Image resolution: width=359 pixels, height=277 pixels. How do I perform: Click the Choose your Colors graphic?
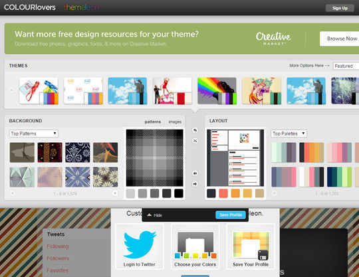point(195,245)
